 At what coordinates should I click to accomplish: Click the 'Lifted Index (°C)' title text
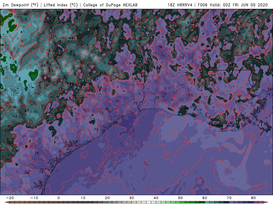coord(61,5)
